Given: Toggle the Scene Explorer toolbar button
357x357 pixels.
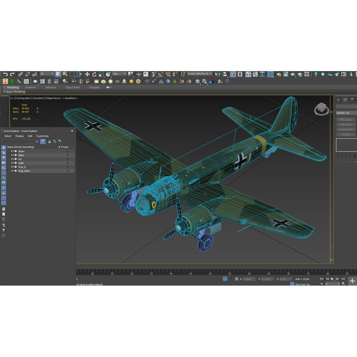Looking at the screenshot, I should tap(233, 74).
